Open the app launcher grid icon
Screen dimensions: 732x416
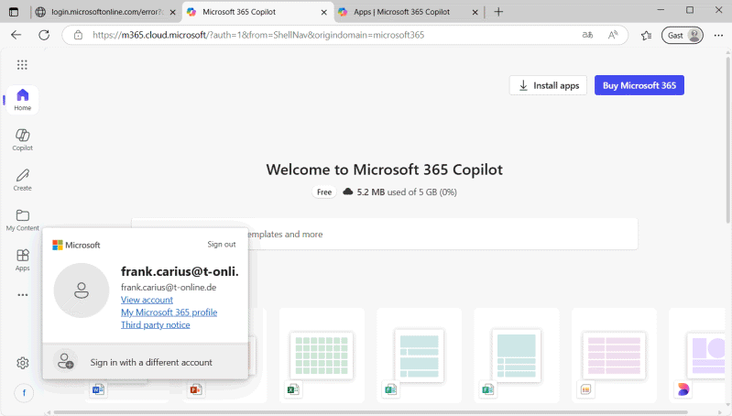[22, 65]
